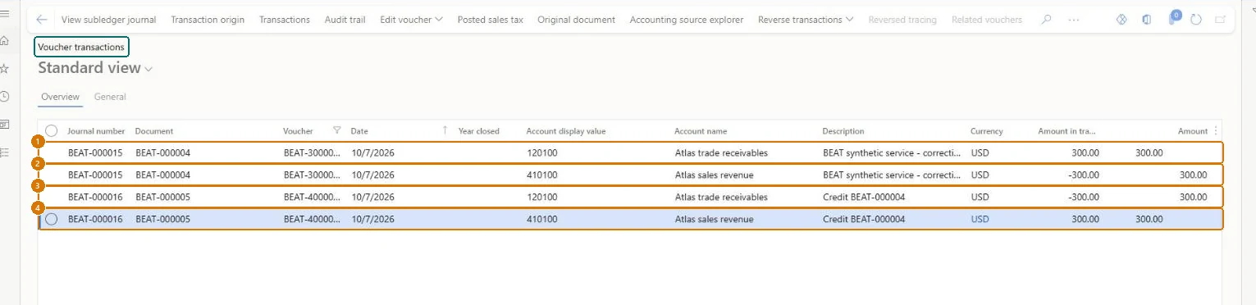
Task: Click the Amount in transaction currency header
Action: [x=1067, y=131]
